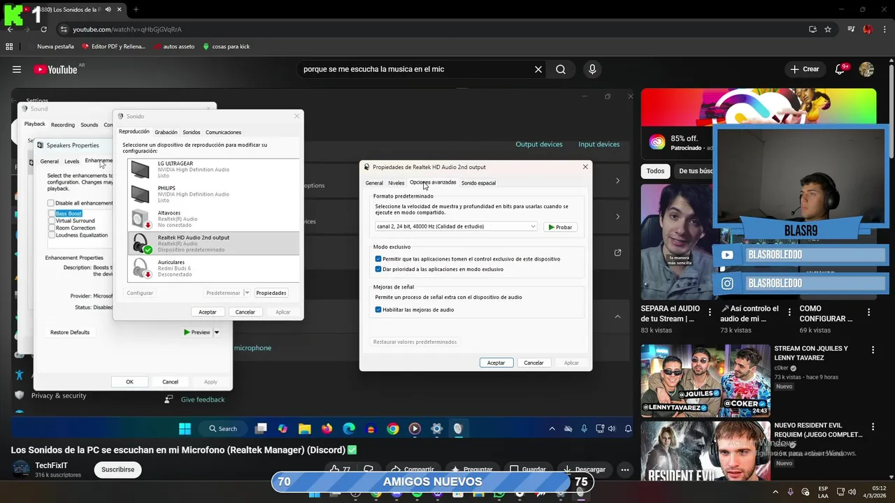
Task: Open Microsoft Edge in the video's taskbar
Action: coord(349,429)
